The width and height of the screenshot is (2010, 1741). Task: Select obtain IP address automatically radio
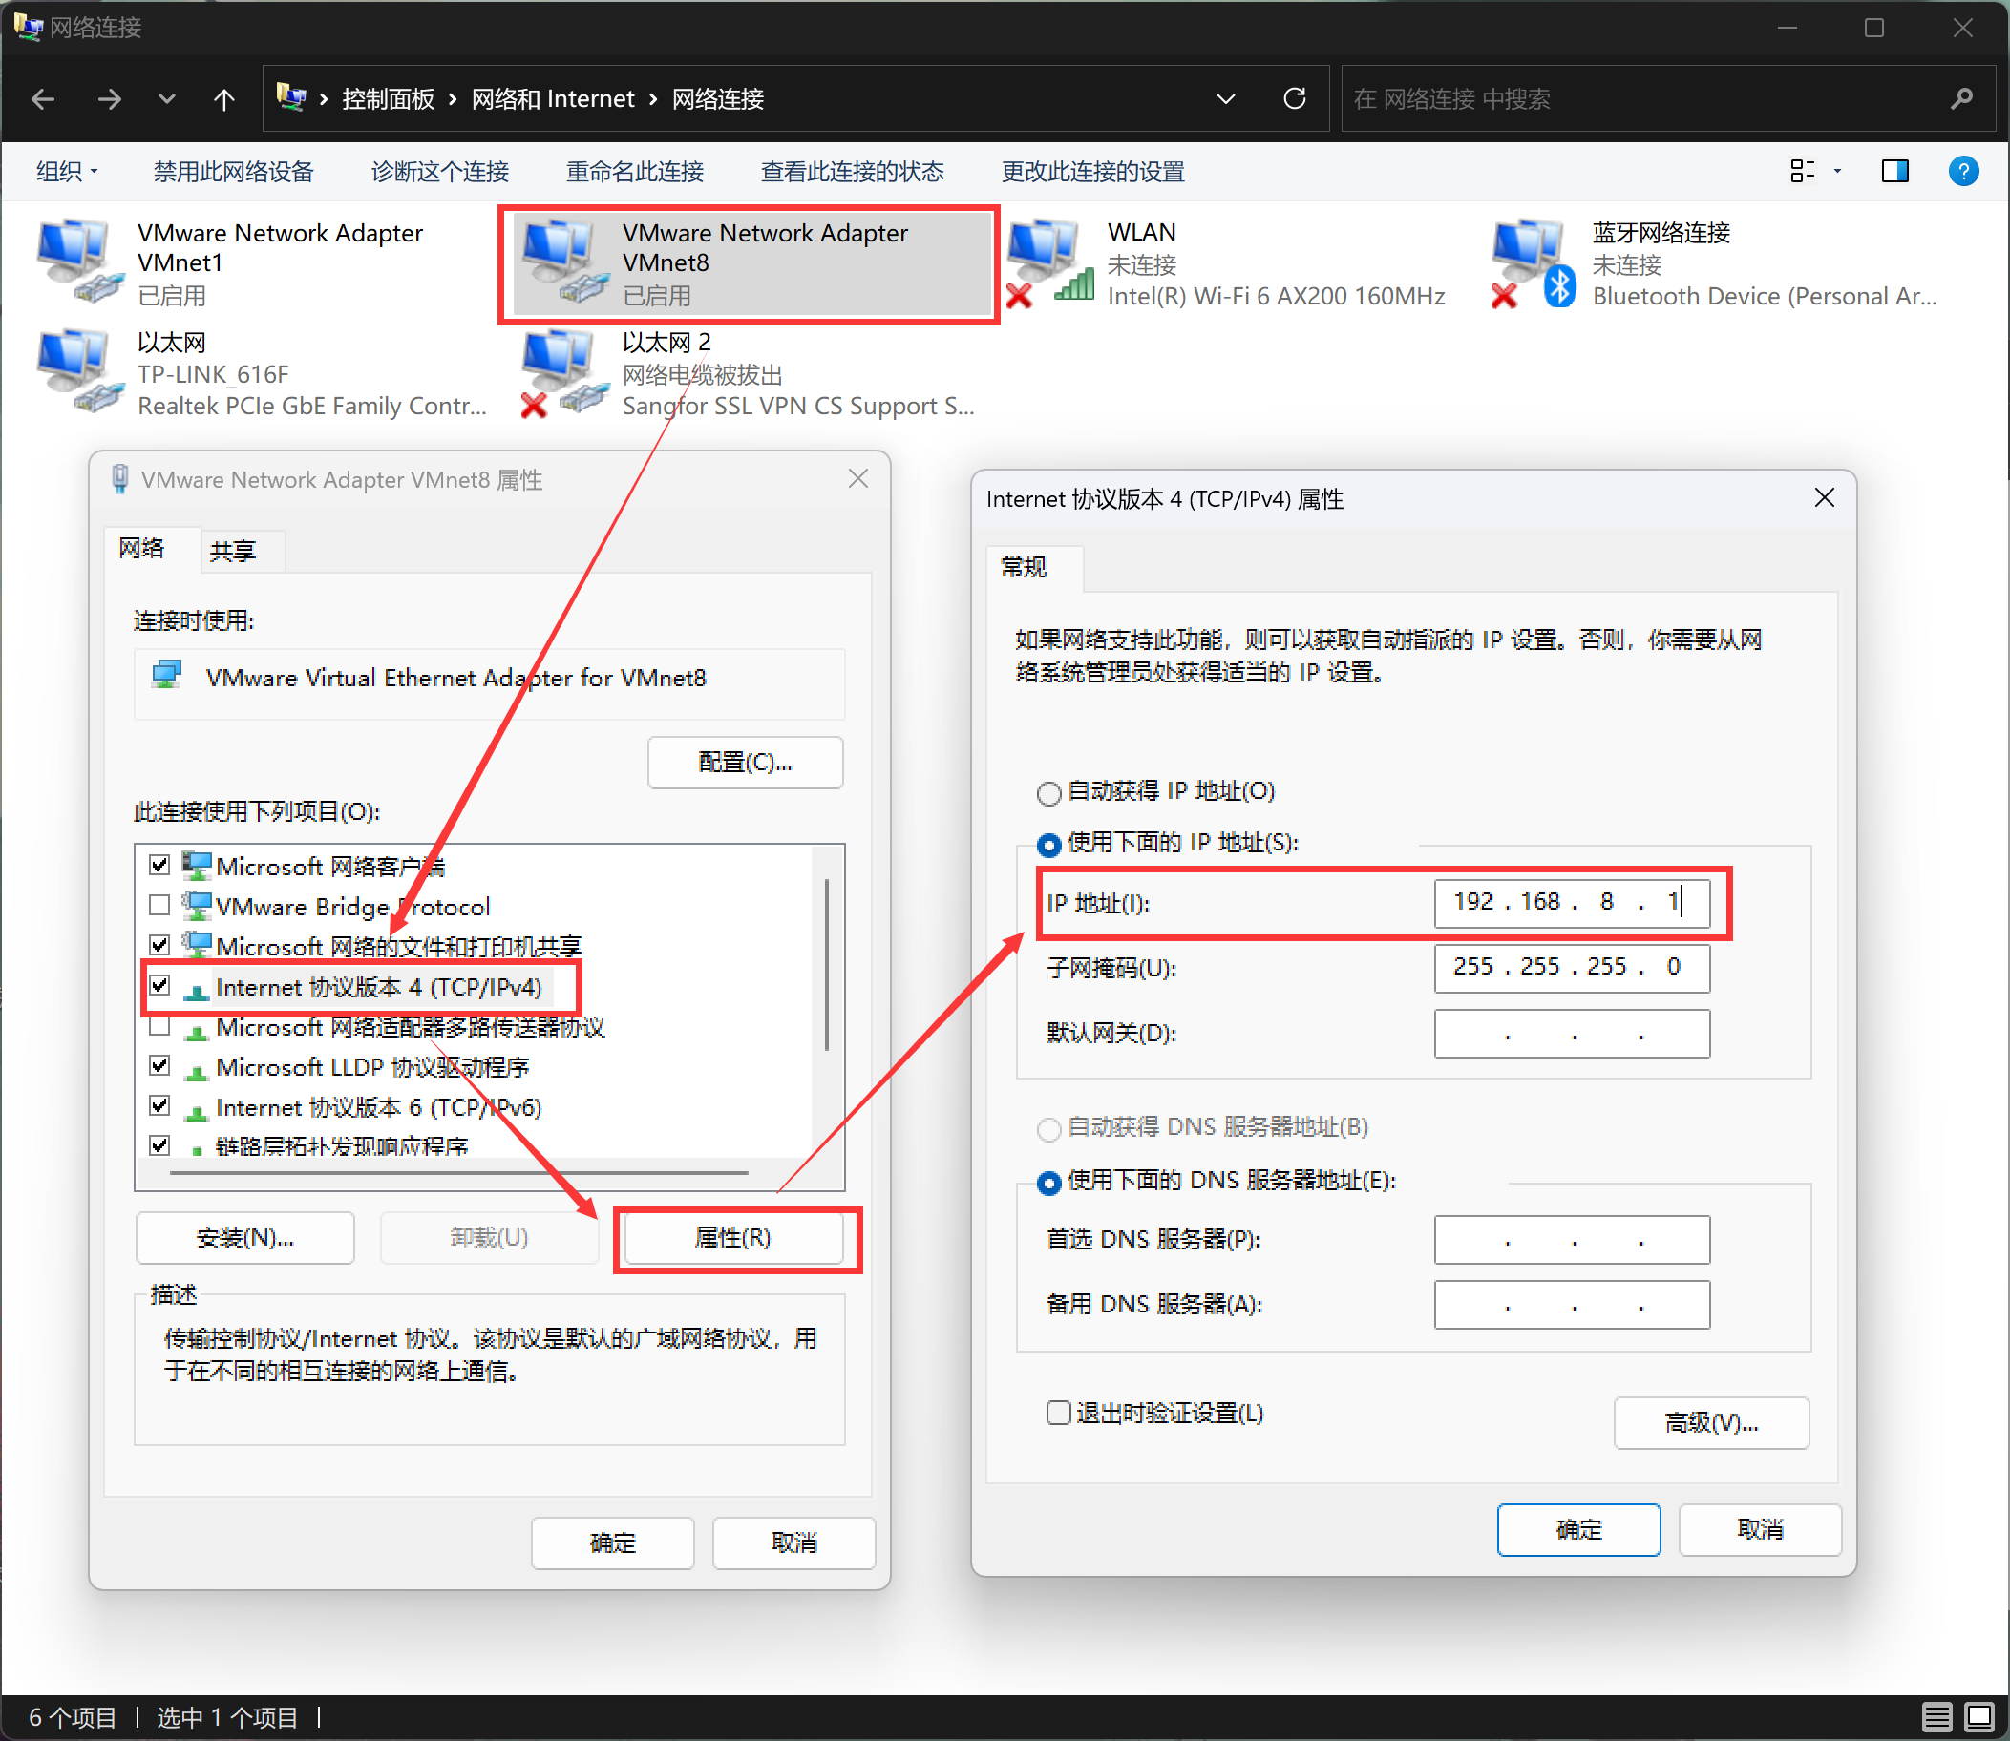(x=1048, y=793)
